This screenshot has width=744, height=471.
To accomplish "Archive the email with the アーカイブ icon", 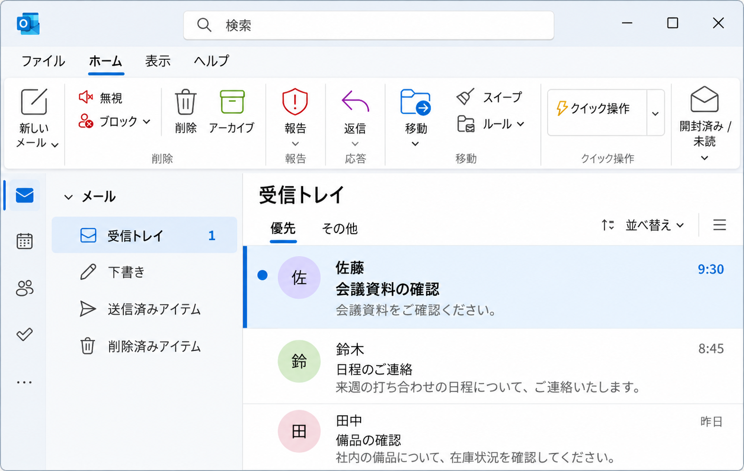I will pyautogui.click(x=232, y=102).
